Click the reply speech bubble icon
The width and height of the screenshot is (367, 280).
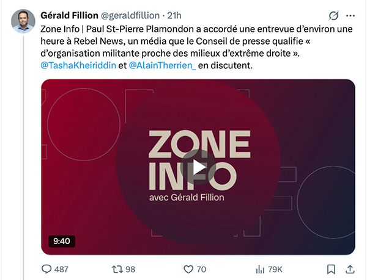(46, 269)
